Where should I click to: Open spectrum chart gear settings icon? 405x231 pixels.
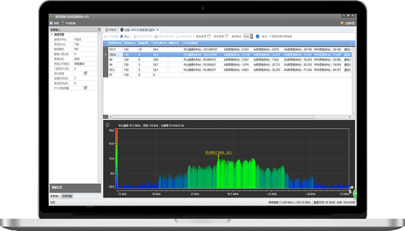(x=107, y=125)
